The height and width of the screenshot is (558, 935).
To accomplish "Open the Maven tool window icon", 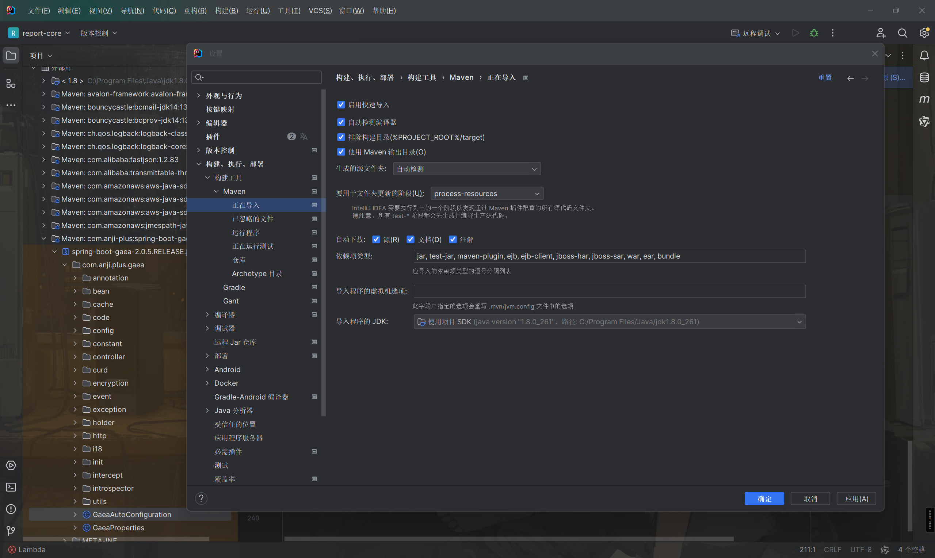I will 924,99.
